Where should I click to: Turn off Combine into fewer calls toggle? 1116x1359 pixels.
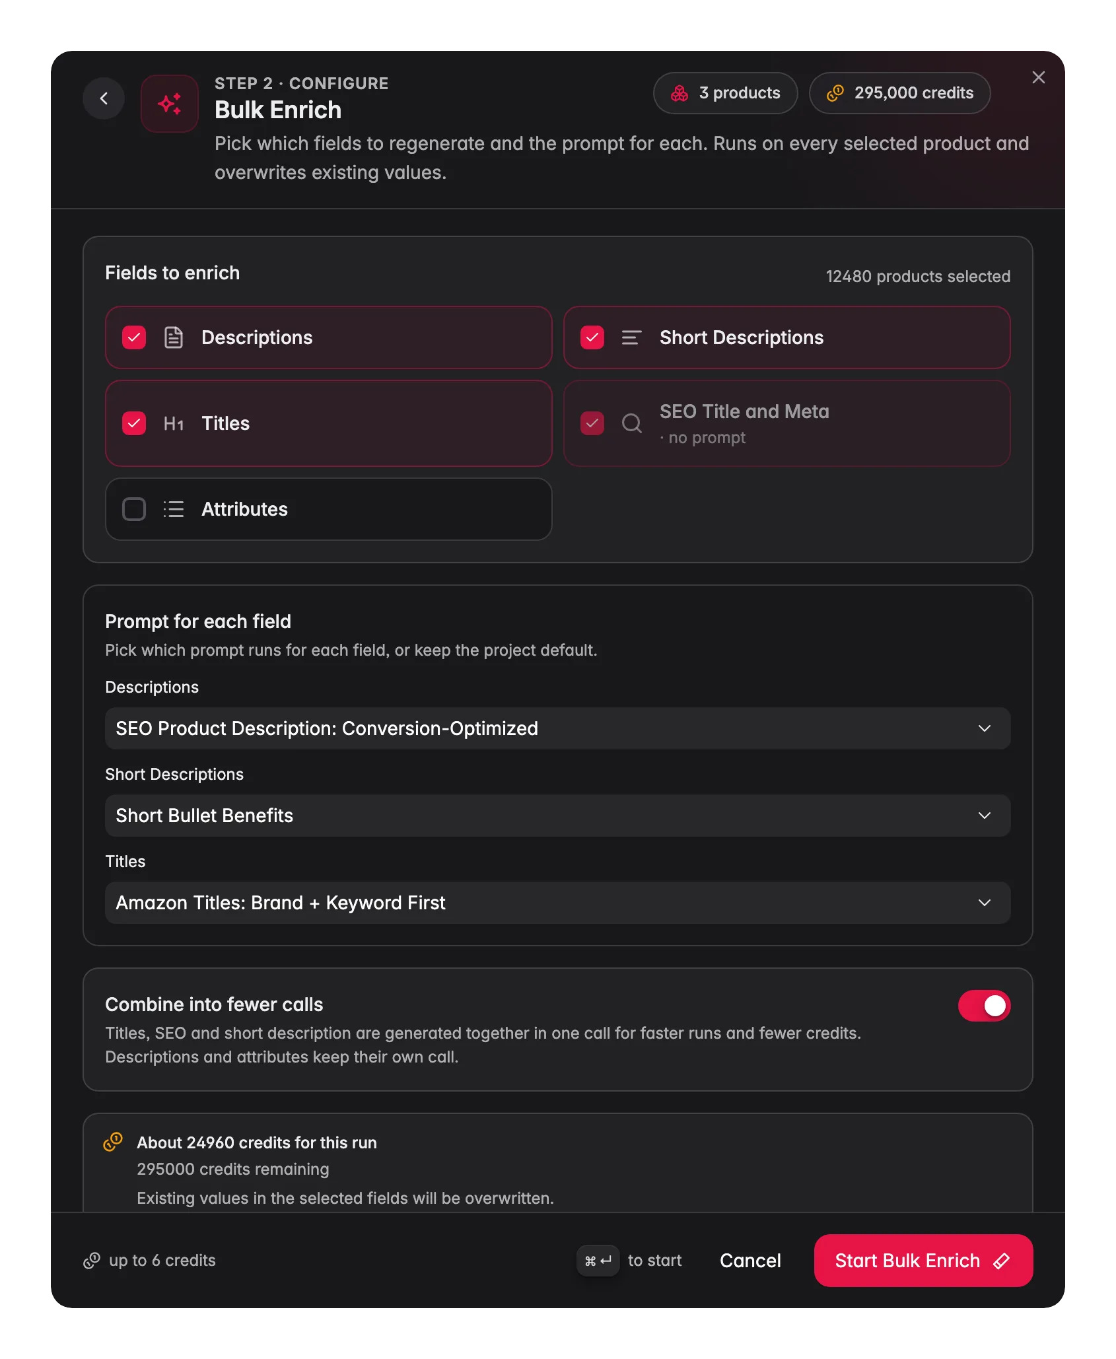click(984, 1006)
